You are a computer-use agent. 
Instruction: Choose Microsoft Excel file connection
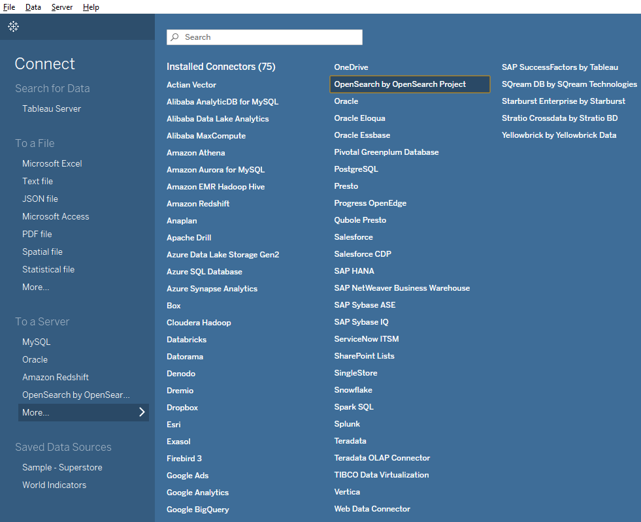coord(52,163)
